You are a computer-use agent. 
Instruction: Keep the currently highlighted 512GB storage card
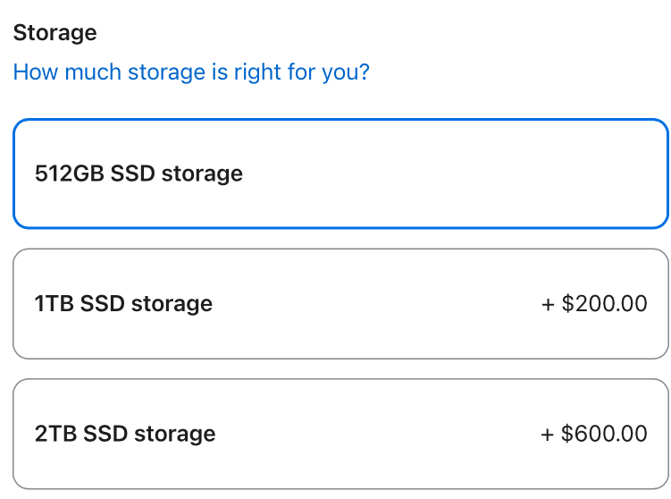click(x=340, y=173)
